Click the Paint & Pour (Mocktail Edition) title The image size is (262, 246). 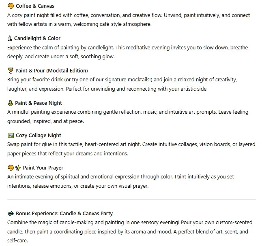51,71
